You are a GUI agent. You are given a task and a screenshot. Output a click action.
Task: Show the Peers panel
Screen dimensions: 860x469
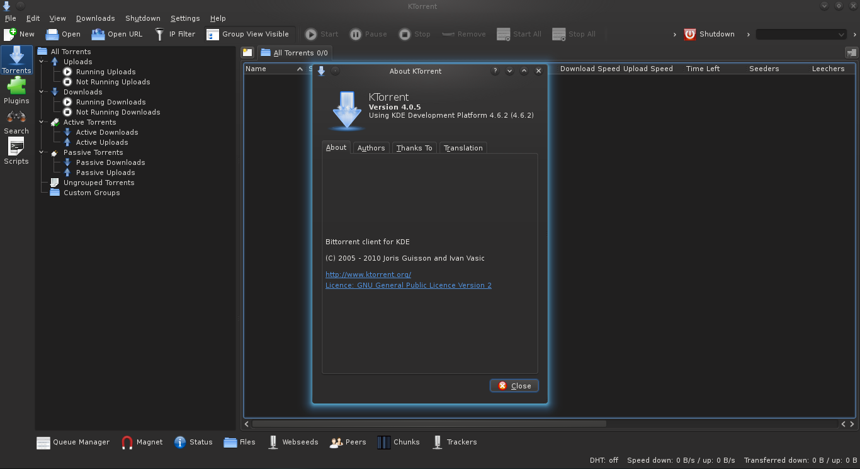(348, 442)
